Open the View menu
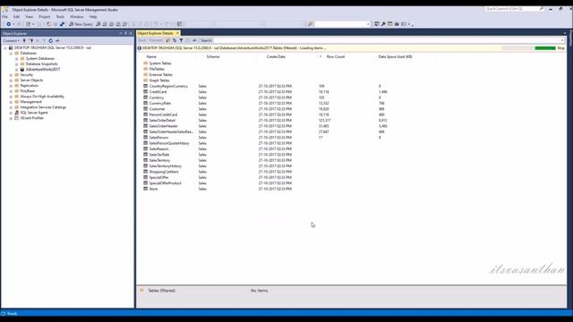This screenshot has width=573, height=322. point(30,17)
